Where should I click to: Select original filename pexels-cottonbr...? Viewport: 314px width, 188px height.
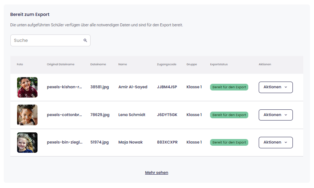point(65,115)
